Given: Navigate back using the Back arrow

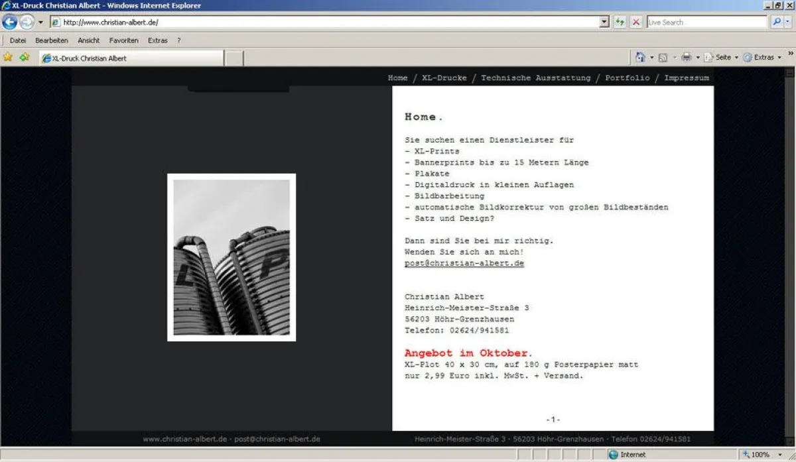Looking at the screenshot, I should 9,21.
